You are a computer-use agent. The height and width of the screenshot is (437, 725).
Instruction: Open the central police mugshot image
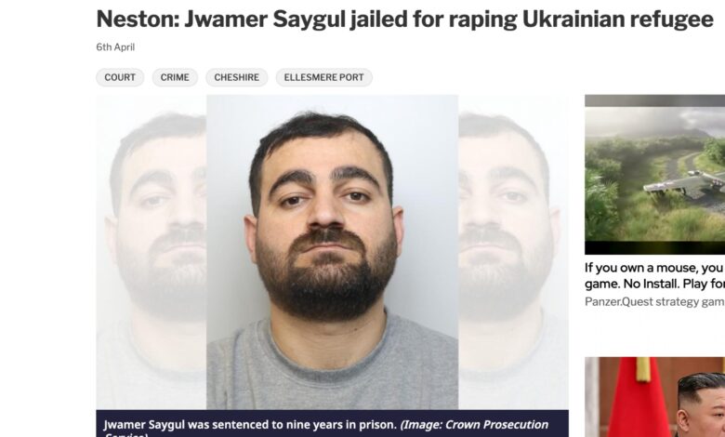[332, 252]
